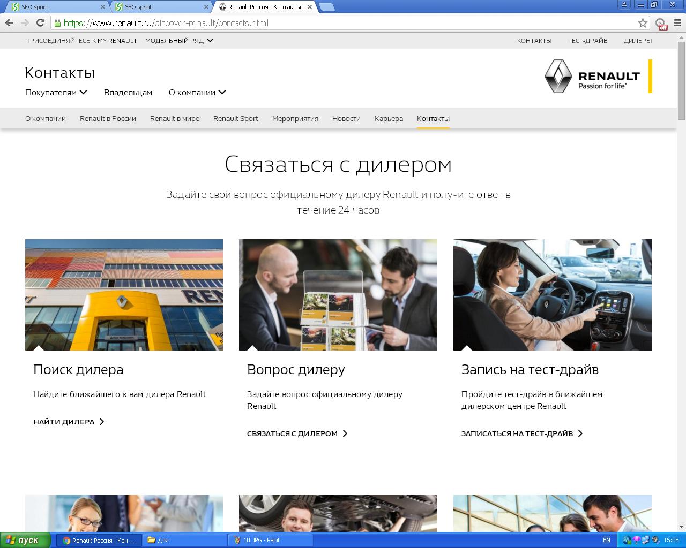This screenshot has height=548, width=686.
Task: Select Renault Sport sub-navigation item
Action: (x=236, y=118)
